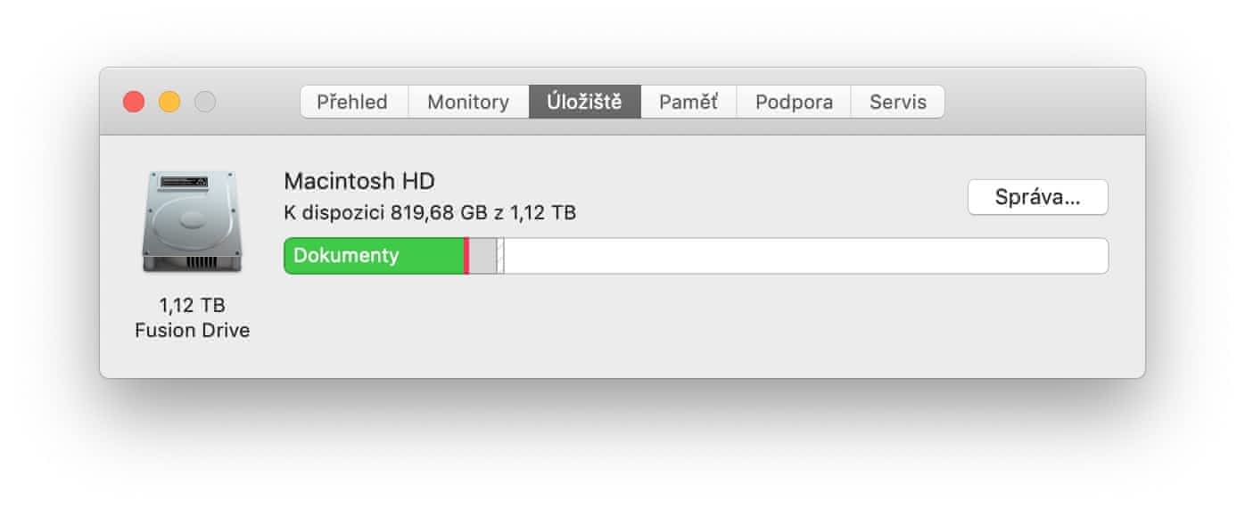Screen dimensions: 1245x510
Task: Click the Fusion Drive label
Action: 192,331
